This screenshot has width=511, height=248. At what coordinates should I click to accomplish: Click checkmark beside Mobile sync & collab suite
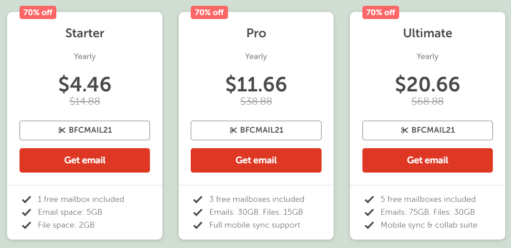pos(369,225)
